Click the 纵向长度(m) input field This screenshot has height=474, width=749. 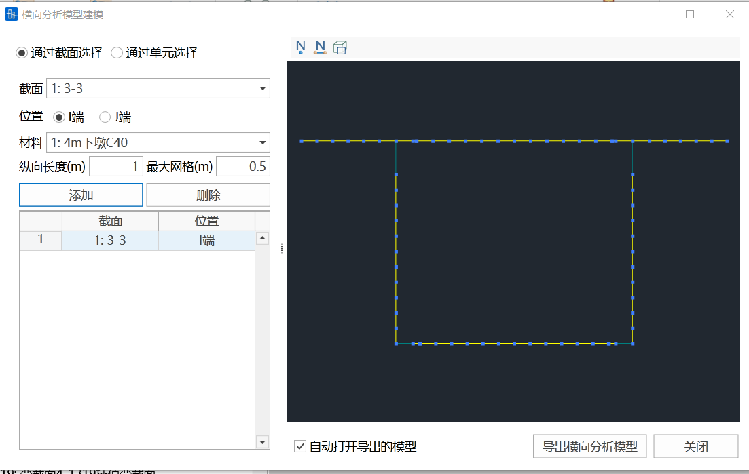pos(115,166)
